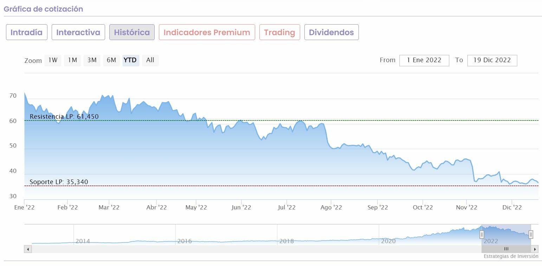Image resolution: width=542 pixels, height=266 pixels.
Task: Click the right range handle of navigator
Action: pos(531,234)
